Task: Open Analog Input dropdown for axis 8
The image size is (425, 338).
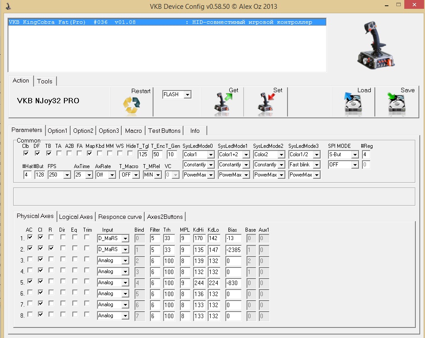Action: coord(125,316)
